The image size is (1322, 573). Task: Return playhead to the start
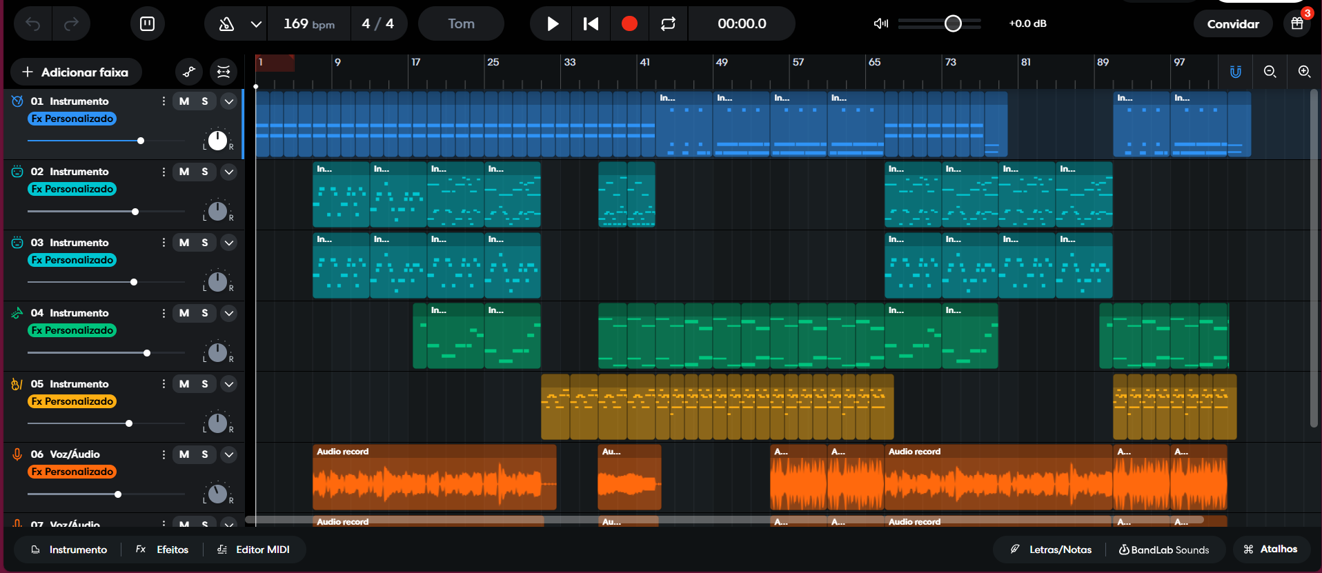[x=591, y=24]
